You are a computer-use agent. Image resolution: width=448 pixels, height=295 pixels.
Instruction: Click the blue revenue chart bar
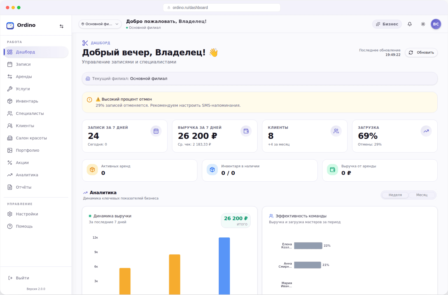click(x=224, y=266)
